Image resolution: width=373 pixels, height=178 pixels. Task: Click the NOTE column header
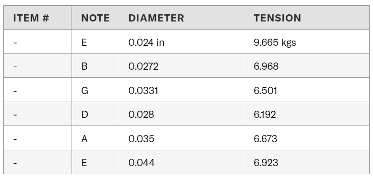coord(95,18)
